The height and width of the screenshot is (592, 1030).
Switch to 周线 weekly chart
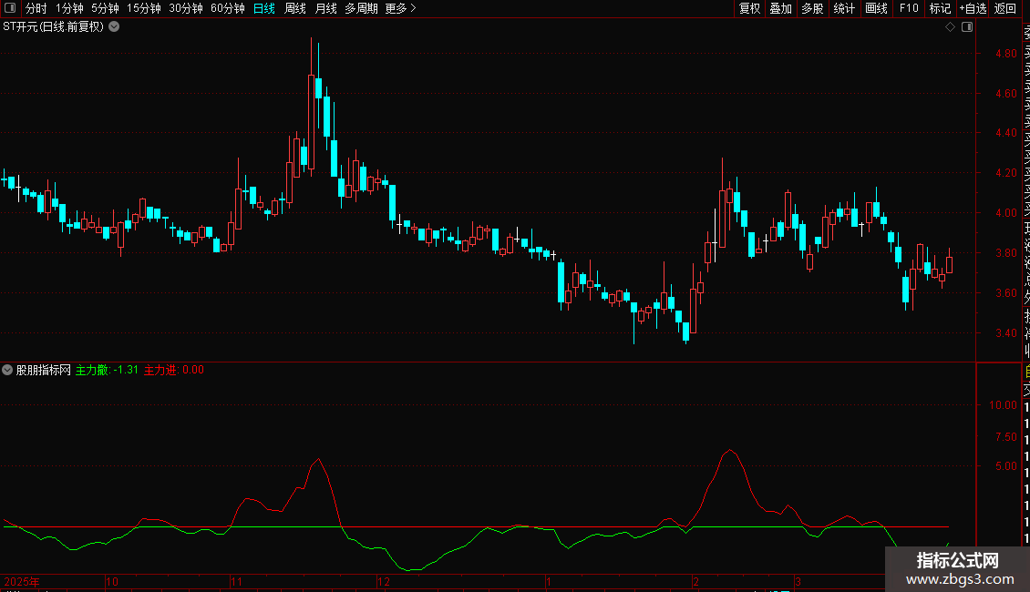(x=295, y=8)
